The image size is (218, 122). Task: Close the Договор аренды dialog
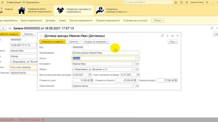[x=177, y=36]
